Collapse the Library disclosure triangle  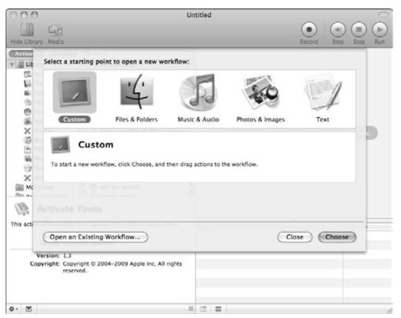coord(12,64)
